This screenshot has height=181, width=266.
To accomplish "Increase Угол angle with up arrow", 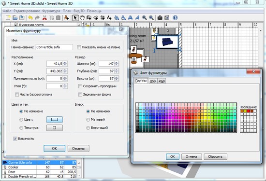I will 65,85.
